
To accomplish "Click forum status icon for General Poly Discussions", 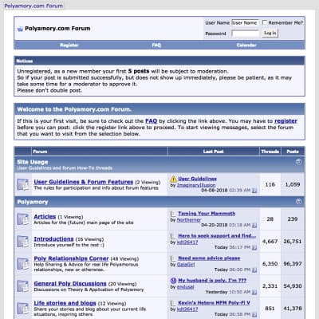I will [23, 286].
